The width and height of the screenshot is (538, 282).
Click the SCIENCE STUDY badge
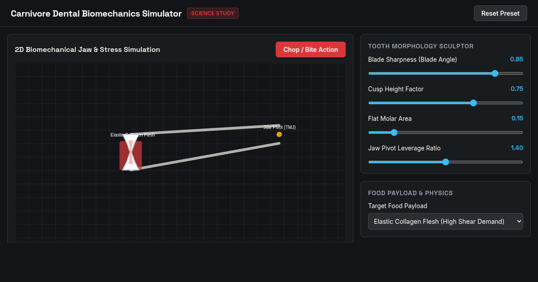point(213,13)
